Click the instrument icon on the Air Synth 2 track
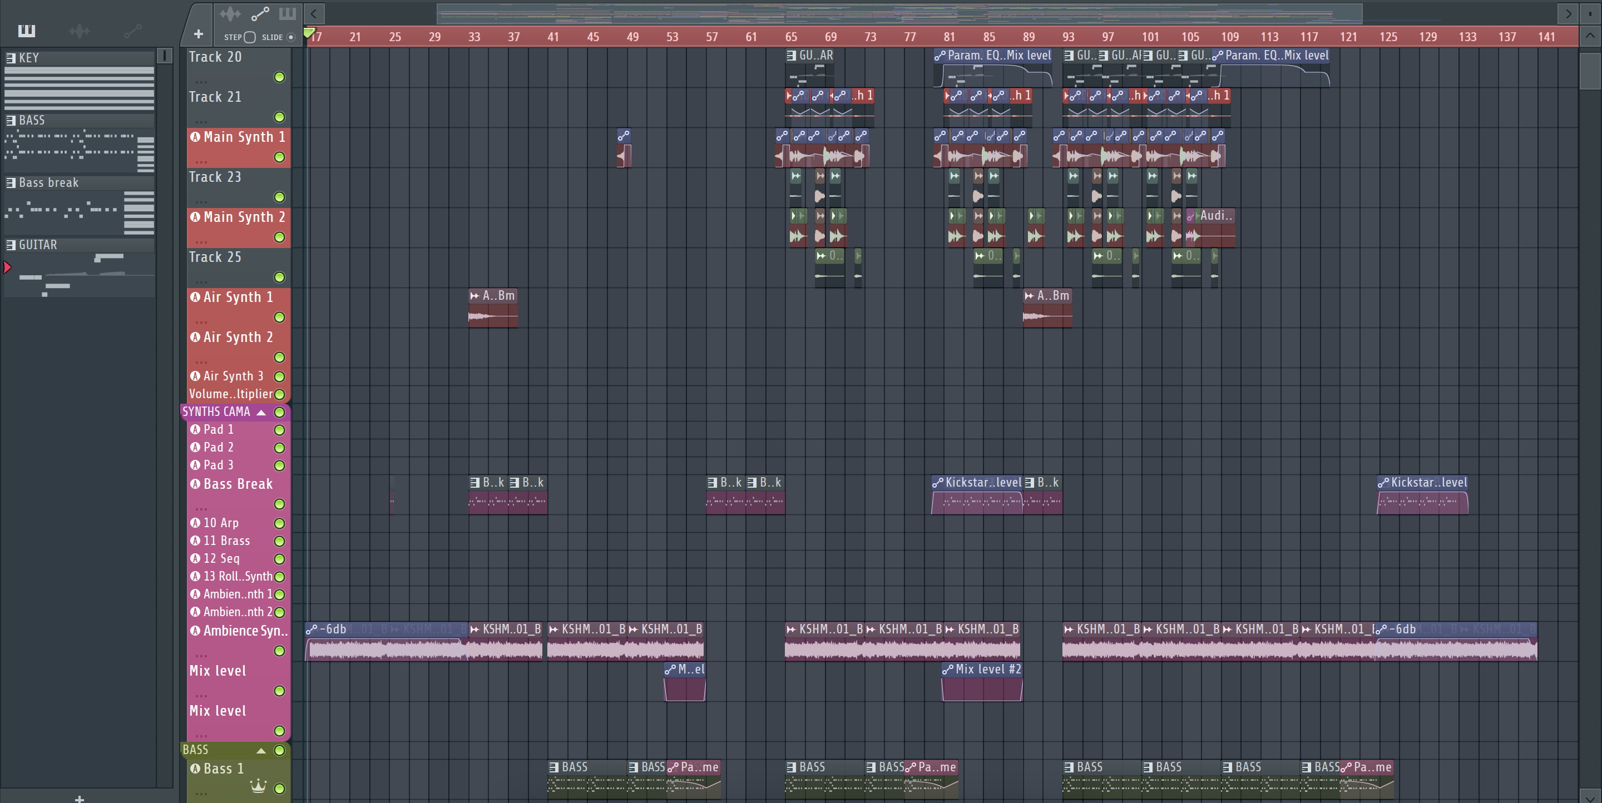Image resolution: width=1602 pixels, height=803 pixels. [195, 337]
